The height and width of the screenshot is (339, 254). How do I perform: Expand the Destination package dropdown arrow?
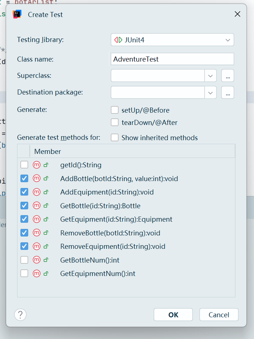tap(210, 92)
